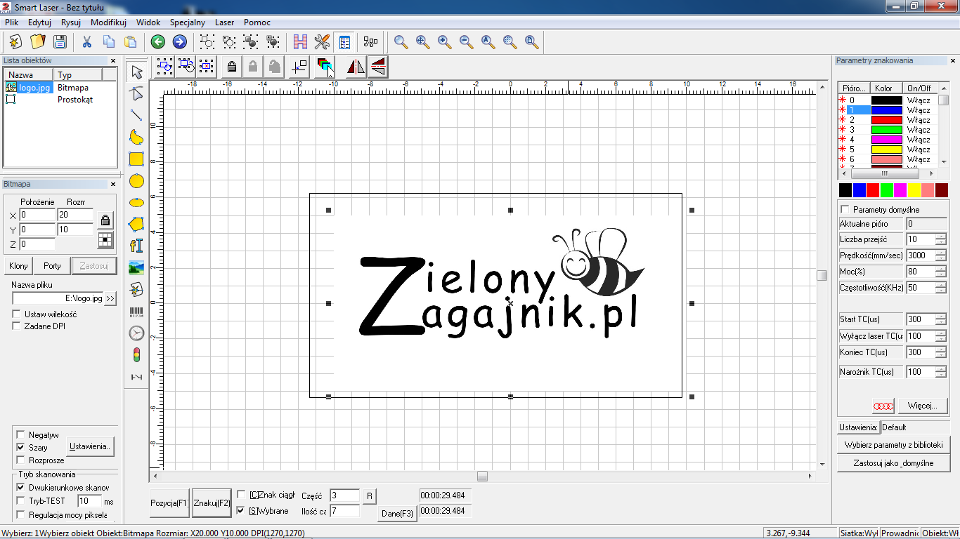Click Wybierz parametry z biblioteki

894,445
